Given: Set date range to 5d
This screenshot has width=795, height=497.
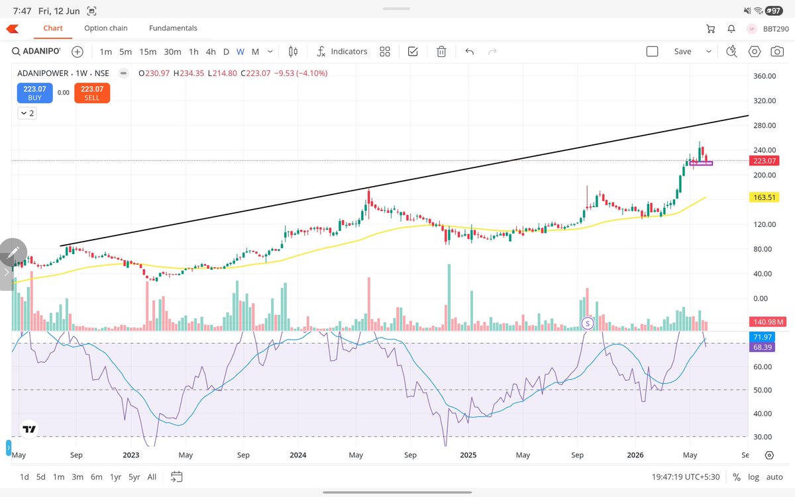Looking at the screenshot, I should click(41, 476).
